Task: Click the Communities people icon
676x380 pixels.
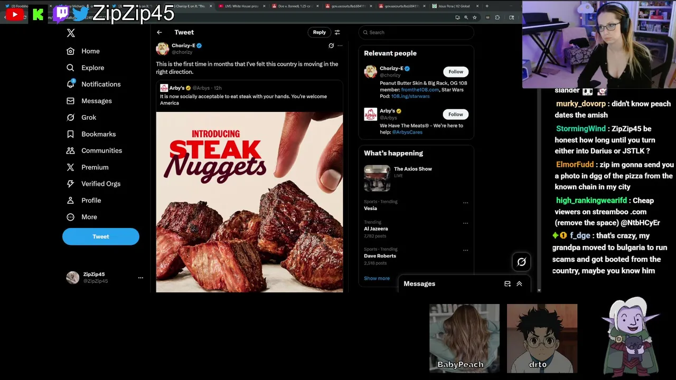Action: [70, 150]
